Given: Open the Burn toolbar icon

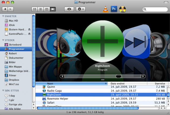Looking at the screenshot, I should point(123,9).
